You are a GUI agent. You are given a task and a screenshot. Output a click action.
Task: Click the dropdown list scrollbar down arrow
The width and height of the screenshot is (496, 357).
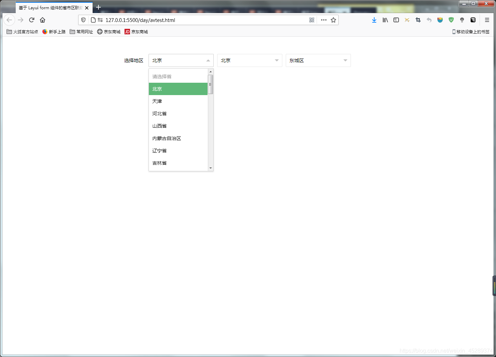click(211, 168)
